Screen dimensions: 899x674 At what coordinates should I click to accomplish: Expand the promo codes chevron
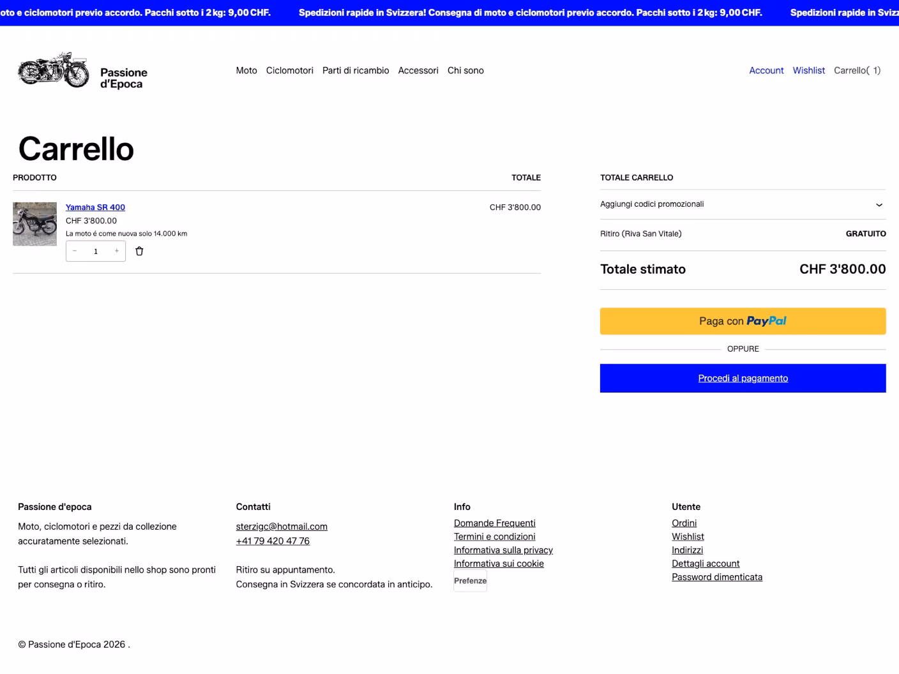coord(879,205)
